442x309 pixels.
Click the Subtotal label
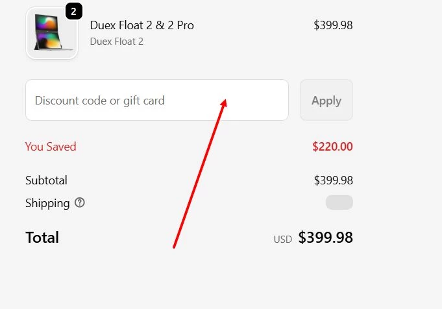pyautogui.click(x=46, y=180)
